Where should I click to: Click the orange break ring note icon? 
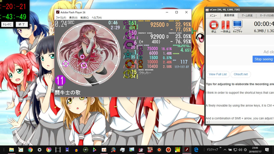129,64
